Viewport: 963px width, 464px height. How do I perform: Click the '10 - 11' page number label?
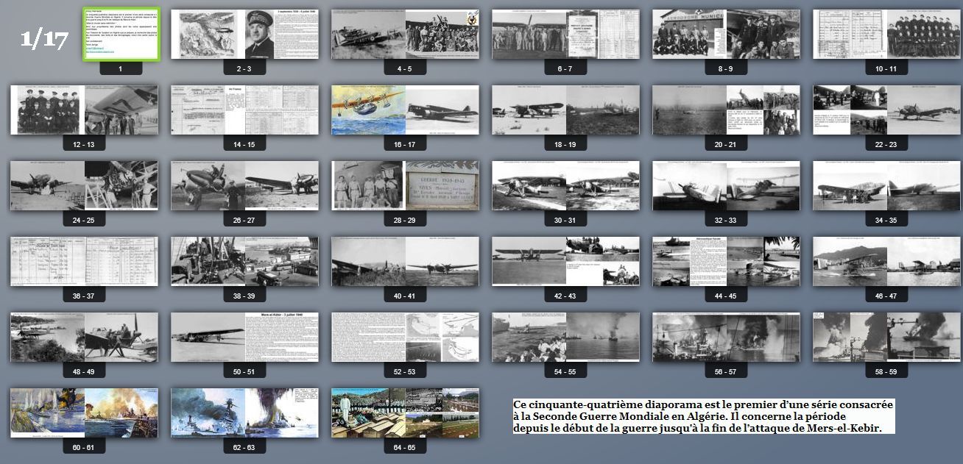tap(886, 68)
